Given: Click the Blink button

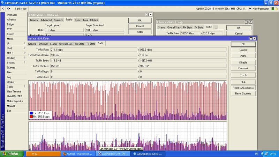Looking at the screenshot, I should click(x=243, y=82).
